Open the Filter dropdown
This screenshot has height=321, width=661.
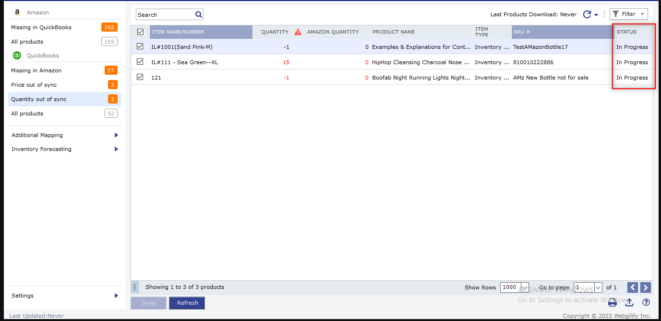tap(628, 14)
